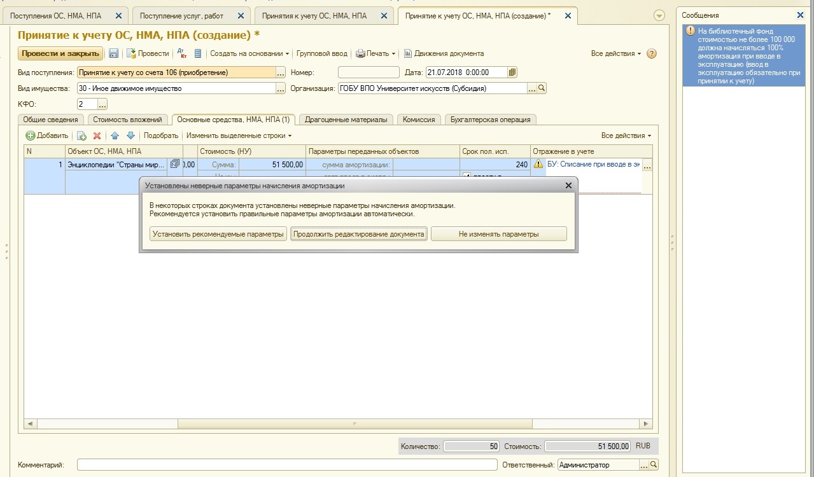Image resolution: width=814 pixels, height=477 pixels.
Task: Delete row with the red X icon
Action: [97, 135]
